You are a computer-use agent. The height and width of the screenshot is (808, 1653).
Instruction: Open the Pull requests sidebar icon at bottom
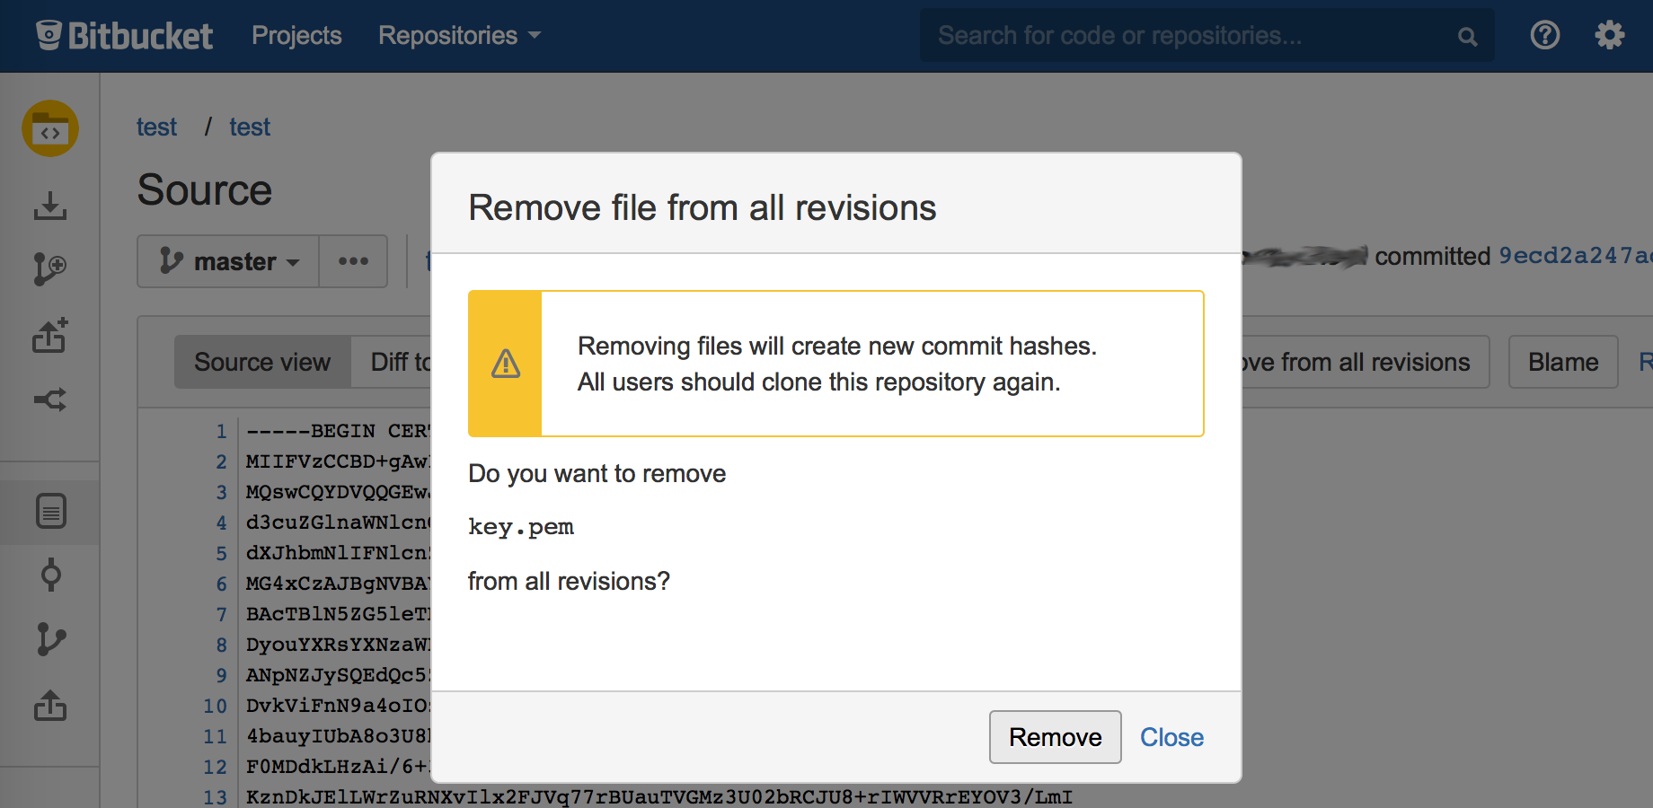50,706
